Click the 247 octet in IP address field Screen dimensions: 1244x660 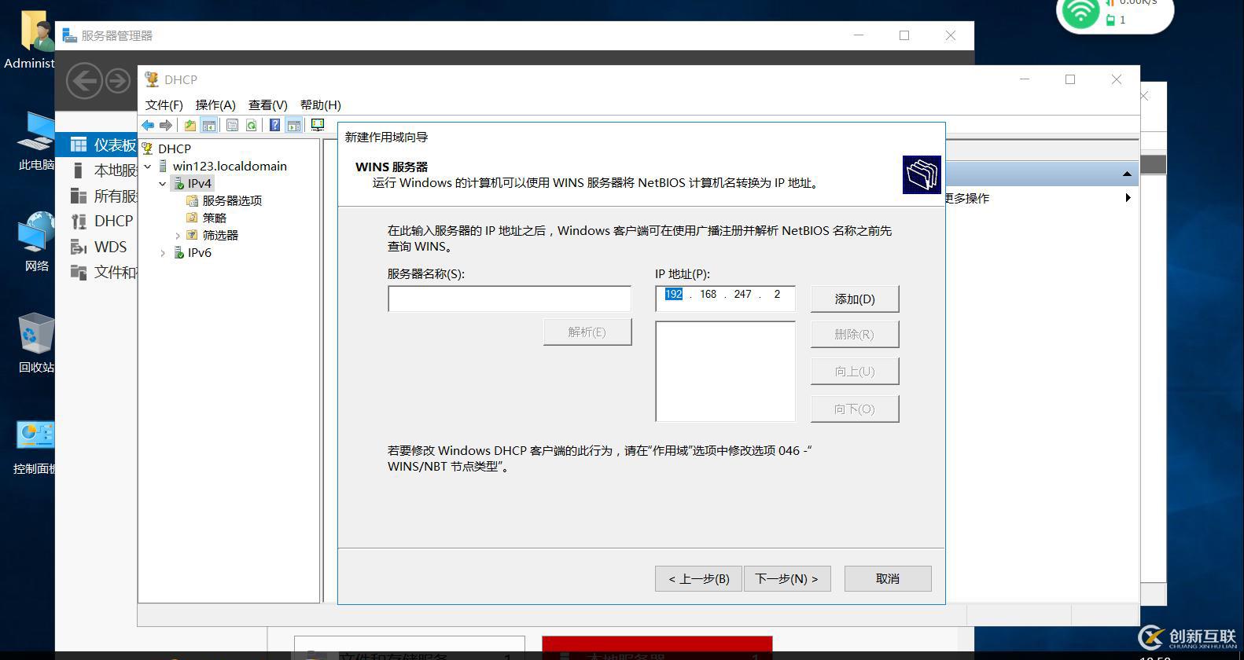point(743,294)
